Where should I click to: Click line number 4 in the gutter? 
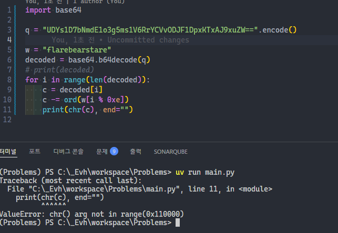click(x=9, y=40)
